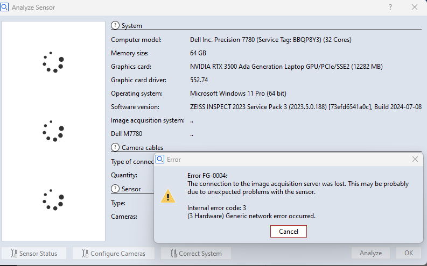
Task: Click the Error FG-0004 message text
Action: point(298,184)
